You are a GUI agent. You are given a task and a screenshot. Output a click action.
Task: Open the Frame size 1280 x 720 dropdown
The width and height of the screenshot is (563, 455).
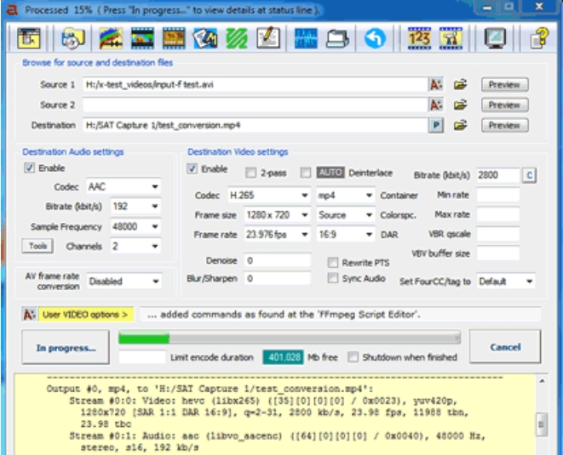(x=277, y=215)
